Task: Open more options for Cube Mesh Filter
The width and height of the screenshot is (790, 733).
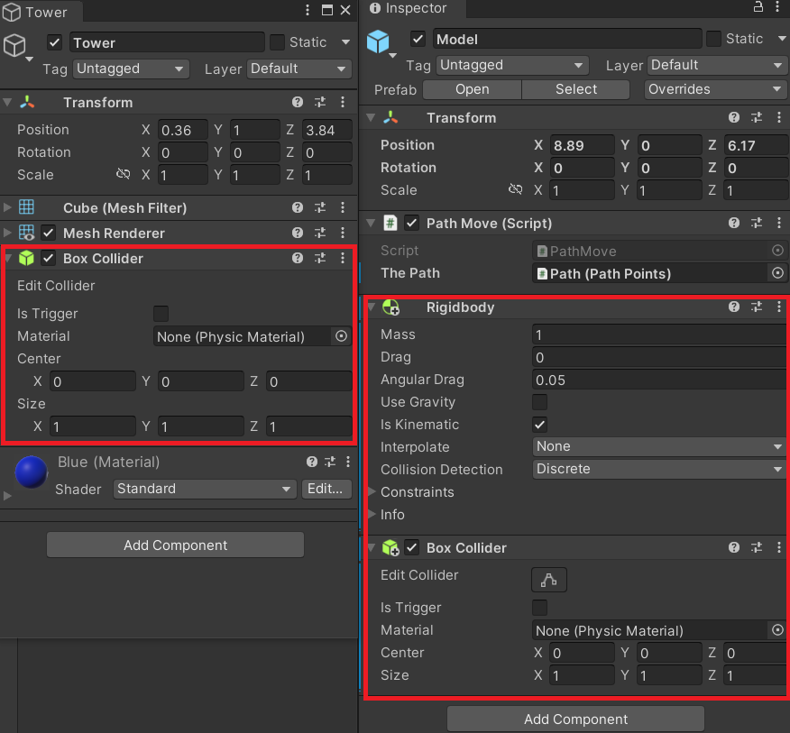Action: [x=343, y=207]
